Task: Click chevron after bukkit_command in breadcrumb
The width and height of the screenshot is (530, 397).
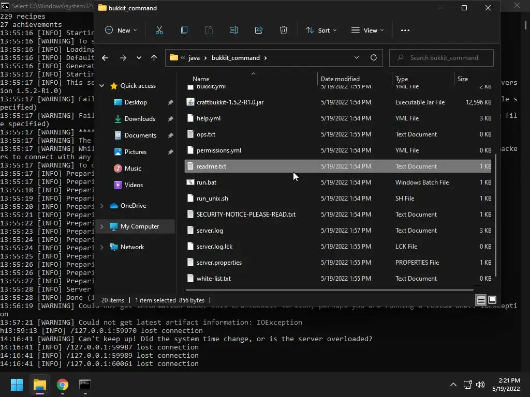Action: [x=266, y=58]
